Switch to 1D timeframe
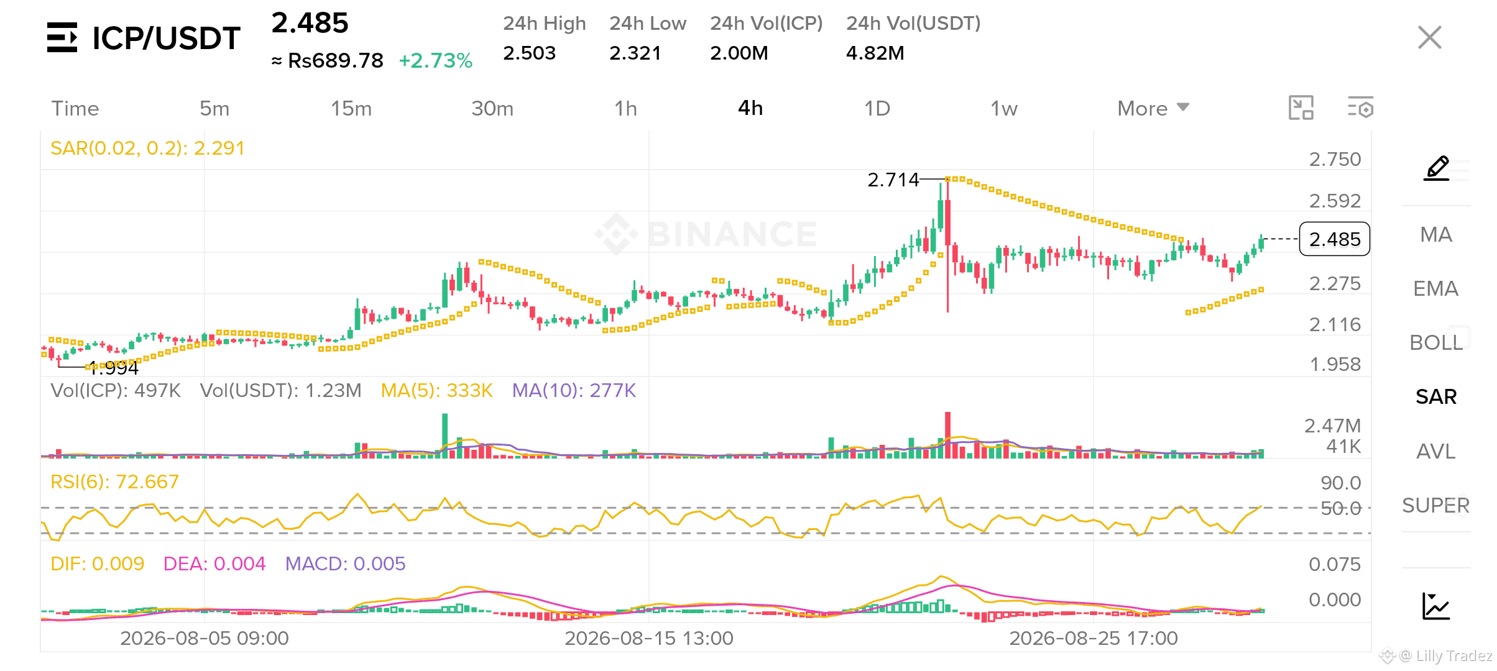 pyautogui.click(x=877, y=108)
